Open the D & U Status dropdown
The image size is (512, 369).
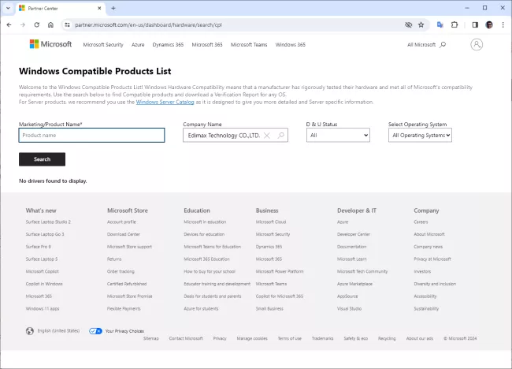[338, 136]
